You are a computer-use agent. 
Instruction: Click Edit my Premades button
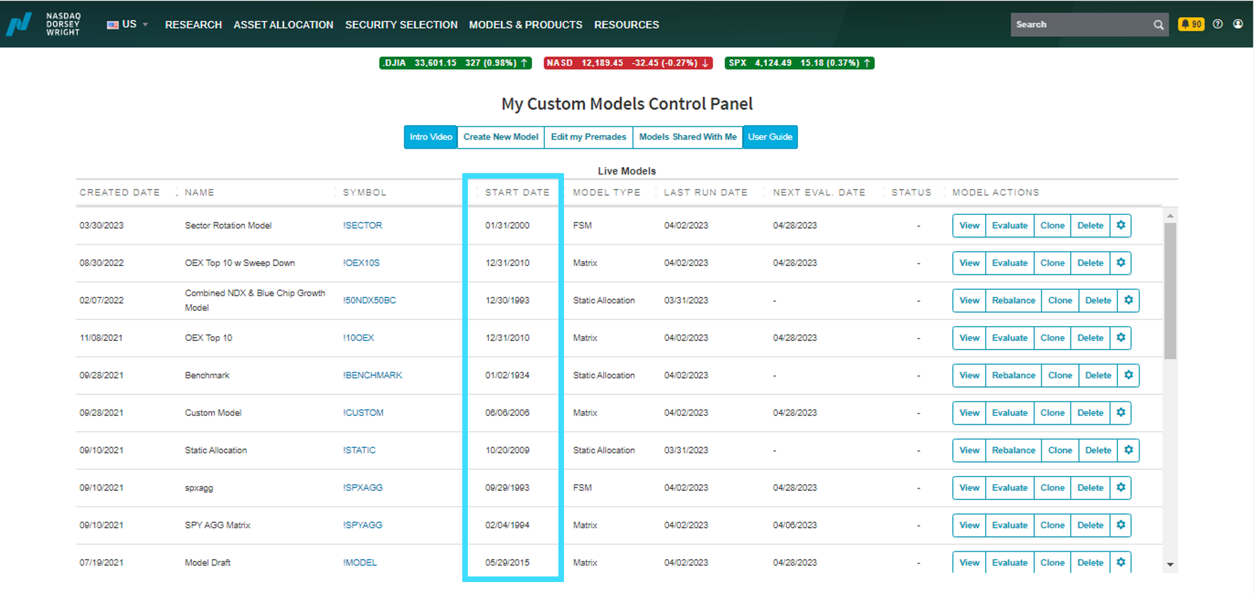(588, 137)
